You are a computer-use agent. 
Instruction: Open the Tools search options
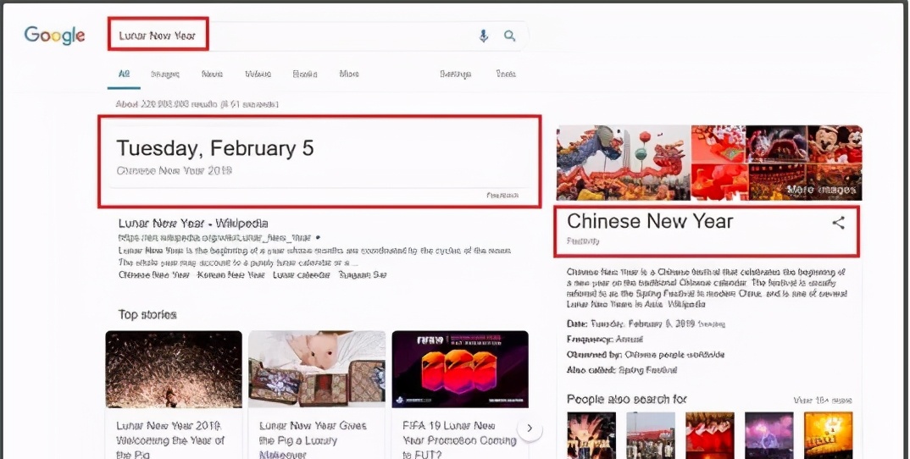(x=506, y=75)
